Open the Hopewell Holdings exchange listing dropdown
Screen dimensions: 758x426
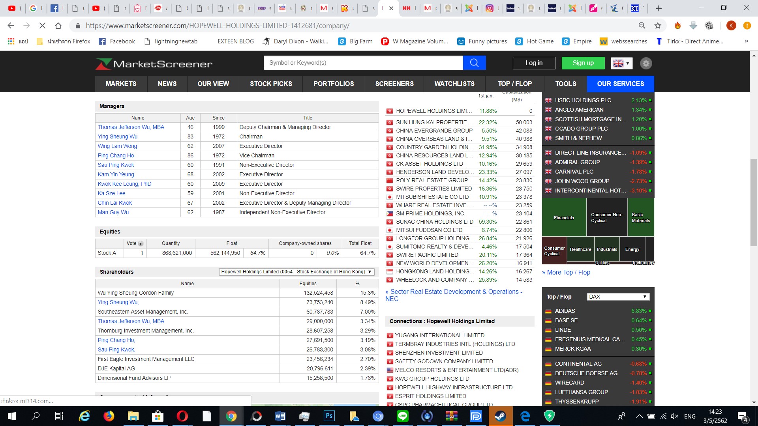tap(296, 272)
